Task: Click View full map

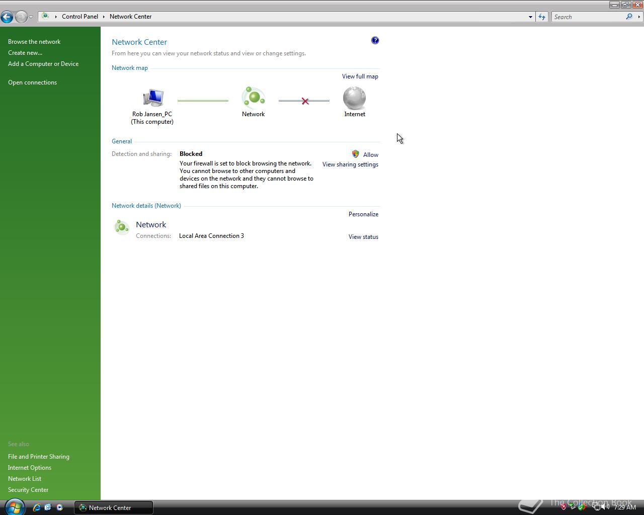Action: [360, 76]
